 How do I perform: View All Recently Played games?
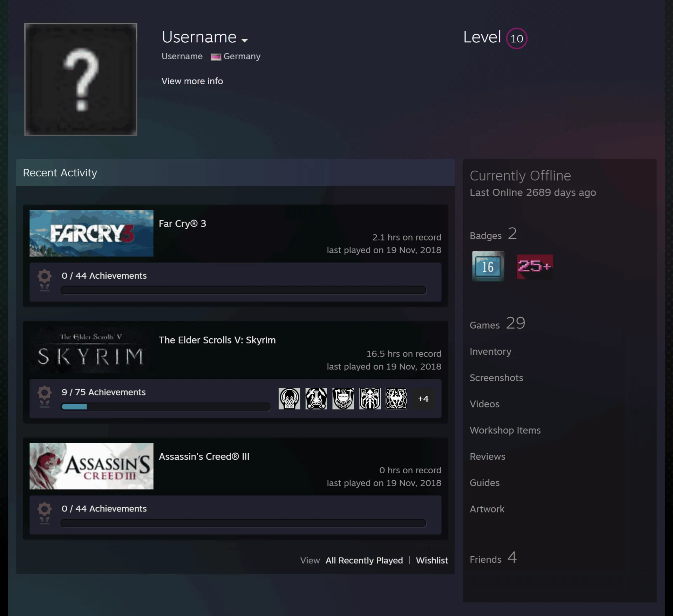click(x=364, y=560)
